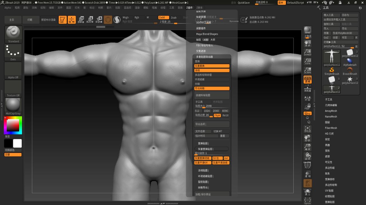Open the Z插件 plugin menu
The height and width of the screenshot is (205, 366).
pyautogui.click(x=190, y=8)
